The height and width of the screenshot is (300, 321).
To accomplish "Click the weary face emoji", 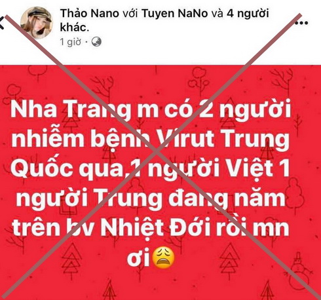I will tap(163, 257).
